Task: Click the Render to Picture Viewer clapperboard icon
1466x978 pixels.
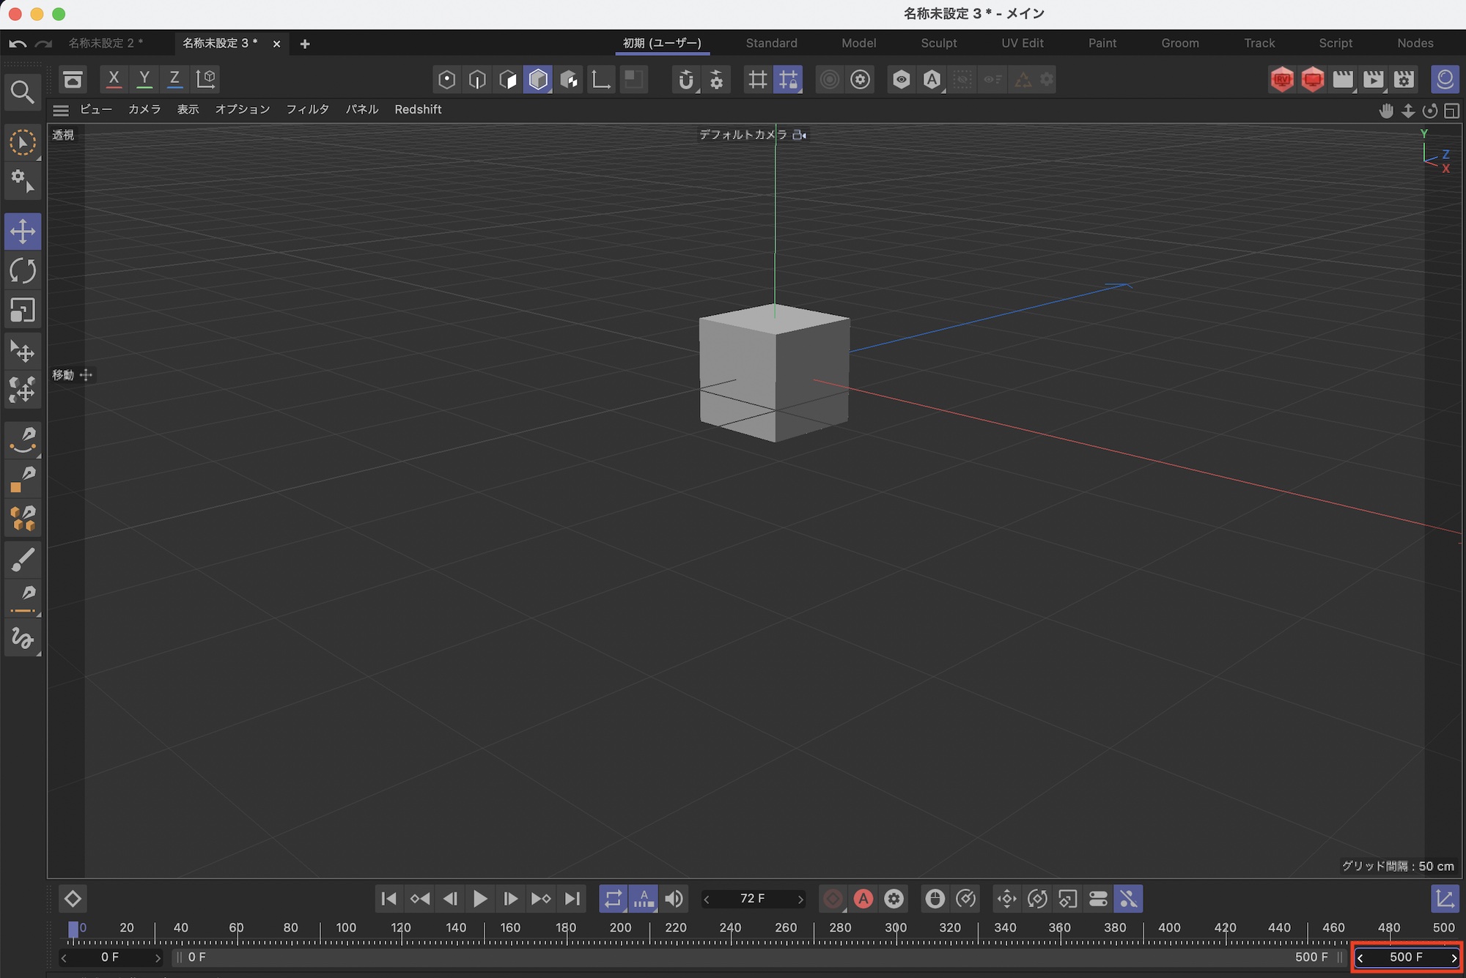Action: click(1373, 79)
